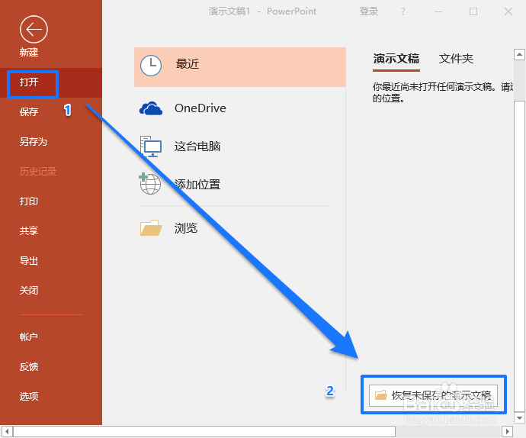This screenshot has height=438, width=526.
Task: Click the Browse folder icon
Action: click(x=151, y=227)
